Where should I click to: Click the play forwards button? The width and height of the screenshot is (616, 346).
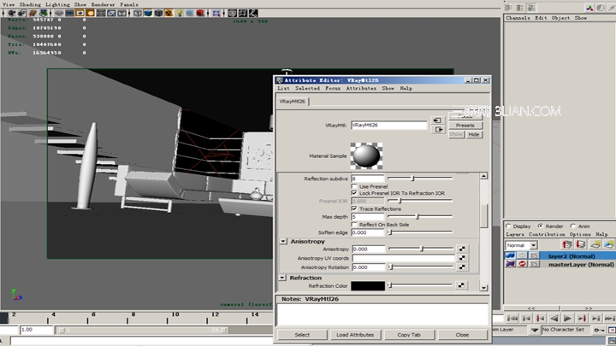point(567,318)
